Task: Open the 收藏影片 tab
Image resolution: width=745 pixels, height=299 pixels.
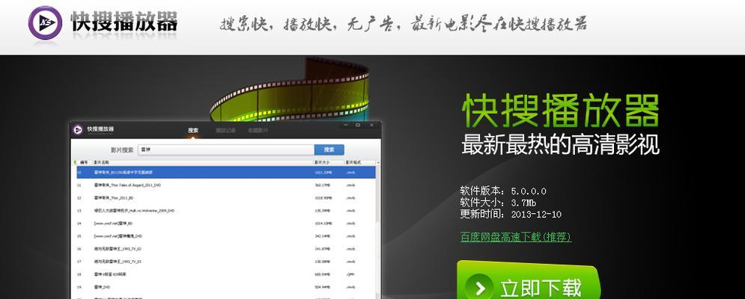Action: pos(258,131)
